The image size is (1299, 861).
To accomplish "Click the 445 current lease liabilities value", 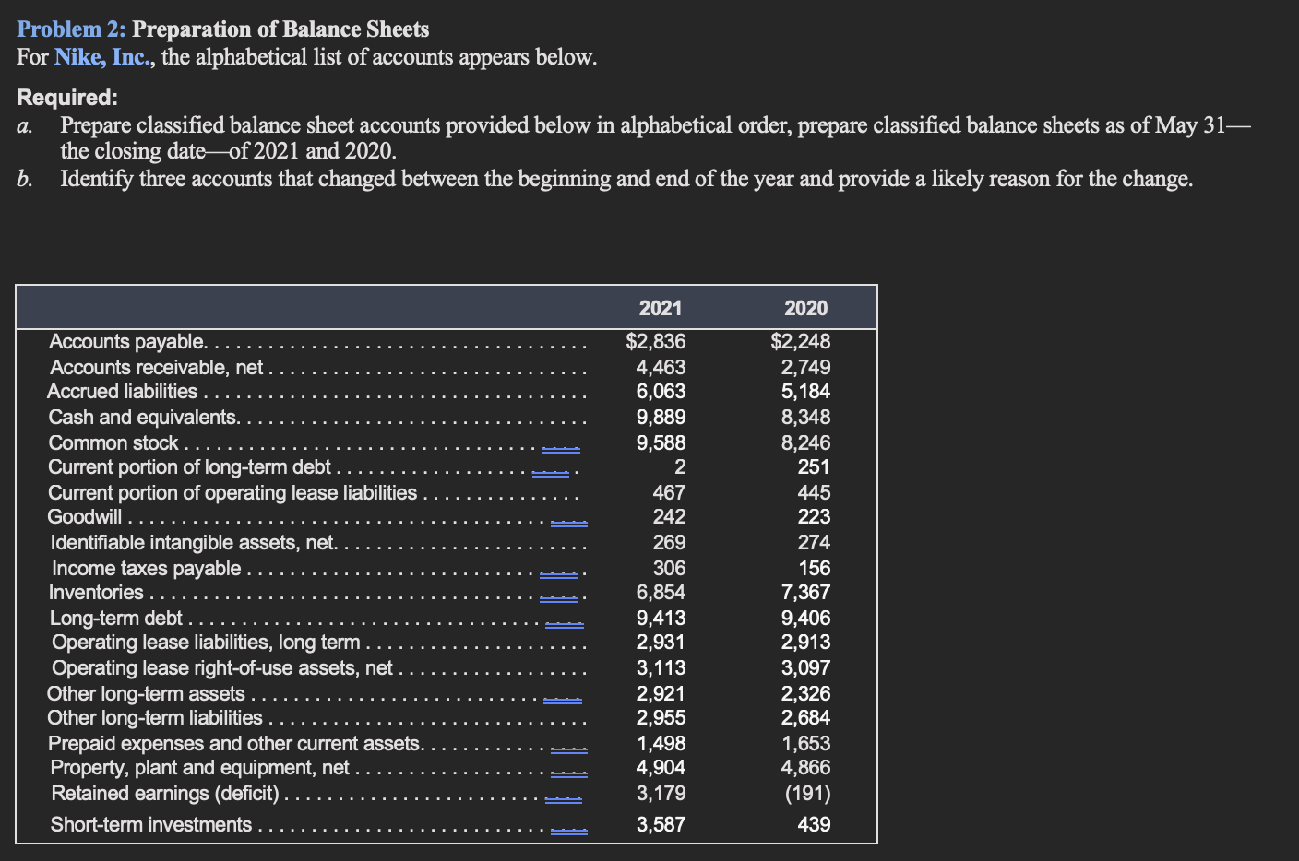I will [x=815, y=493].
